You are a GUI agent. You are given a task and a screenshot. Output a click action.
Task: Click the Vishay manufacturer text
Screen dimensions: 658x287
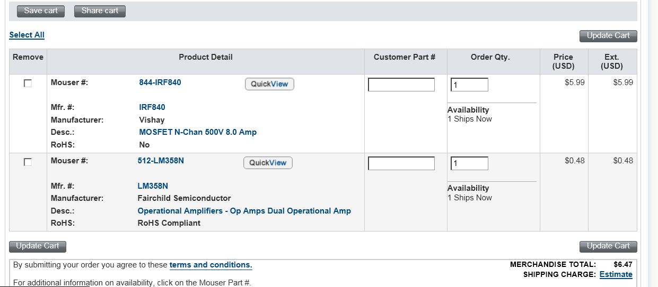coord(152,120)
